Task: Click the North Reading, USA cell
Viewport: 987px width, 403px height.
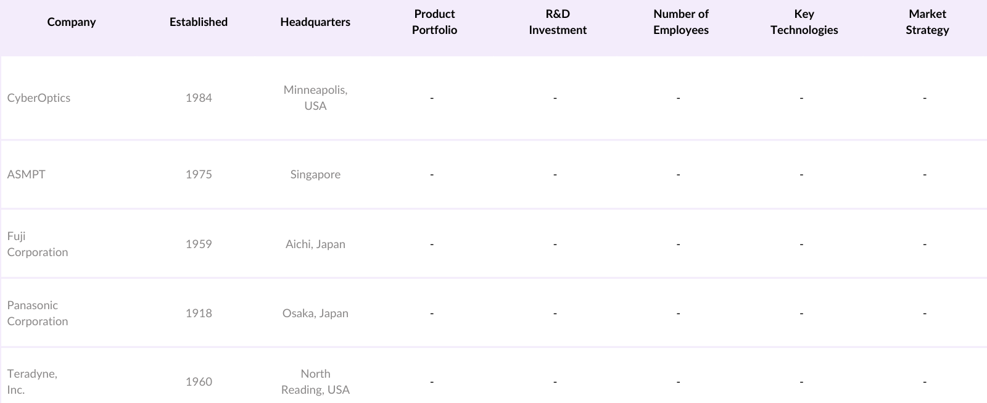Action: 315,382
